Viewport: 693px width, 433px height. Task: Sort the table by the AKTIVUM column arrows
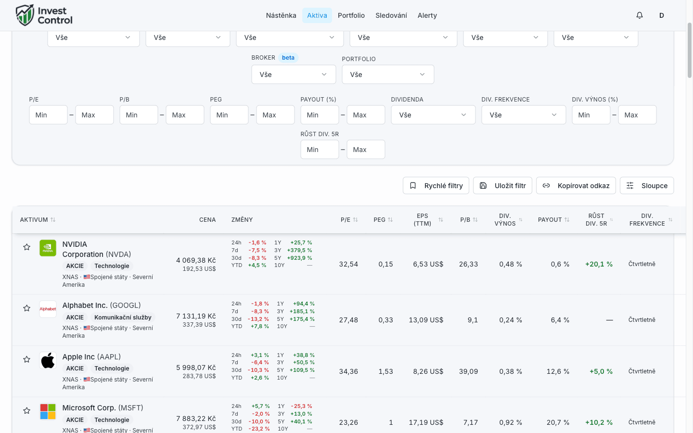[53, 220]
